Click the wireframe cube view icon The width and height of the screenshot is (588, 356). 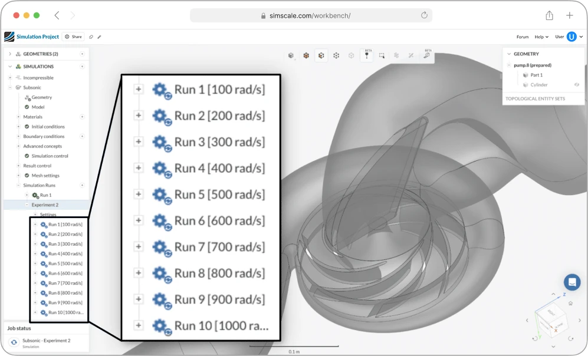pos(336,56)
